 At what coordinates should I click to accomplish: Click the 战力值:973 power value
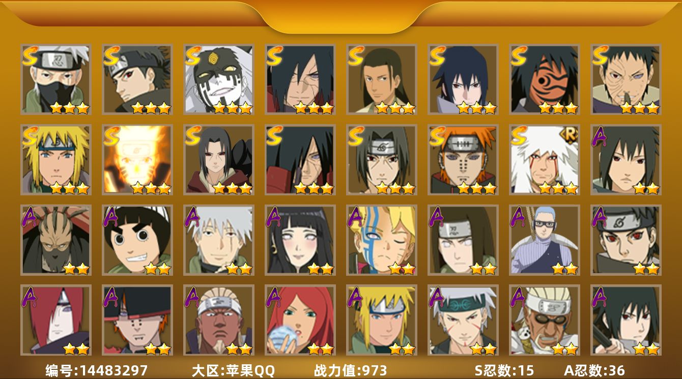(351, 370)
